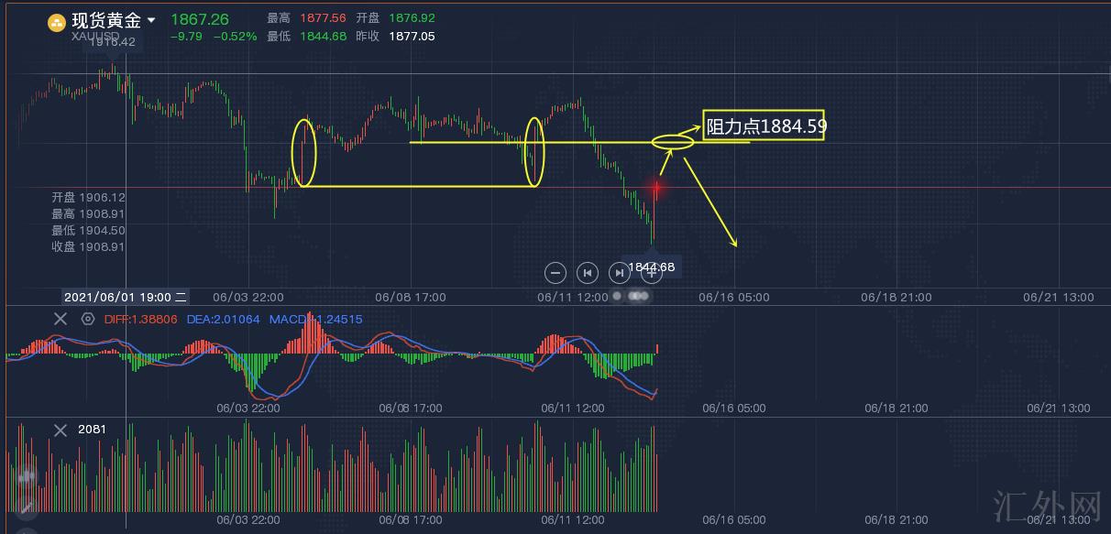
Task: Click the main chart 06/16 05:00 time label
Action: point(734,297)
